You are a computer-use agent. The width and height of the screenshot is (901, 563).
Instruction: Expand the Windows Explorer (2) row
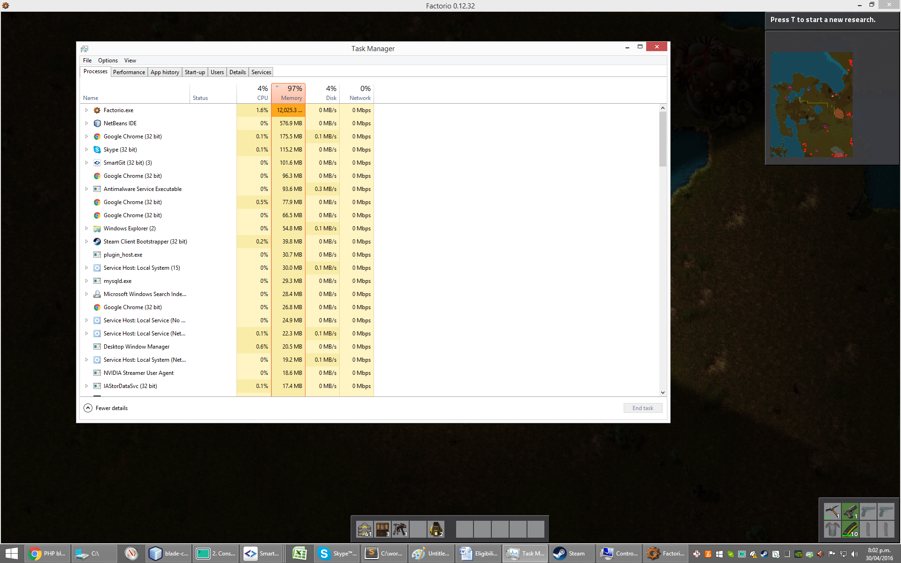86,228
